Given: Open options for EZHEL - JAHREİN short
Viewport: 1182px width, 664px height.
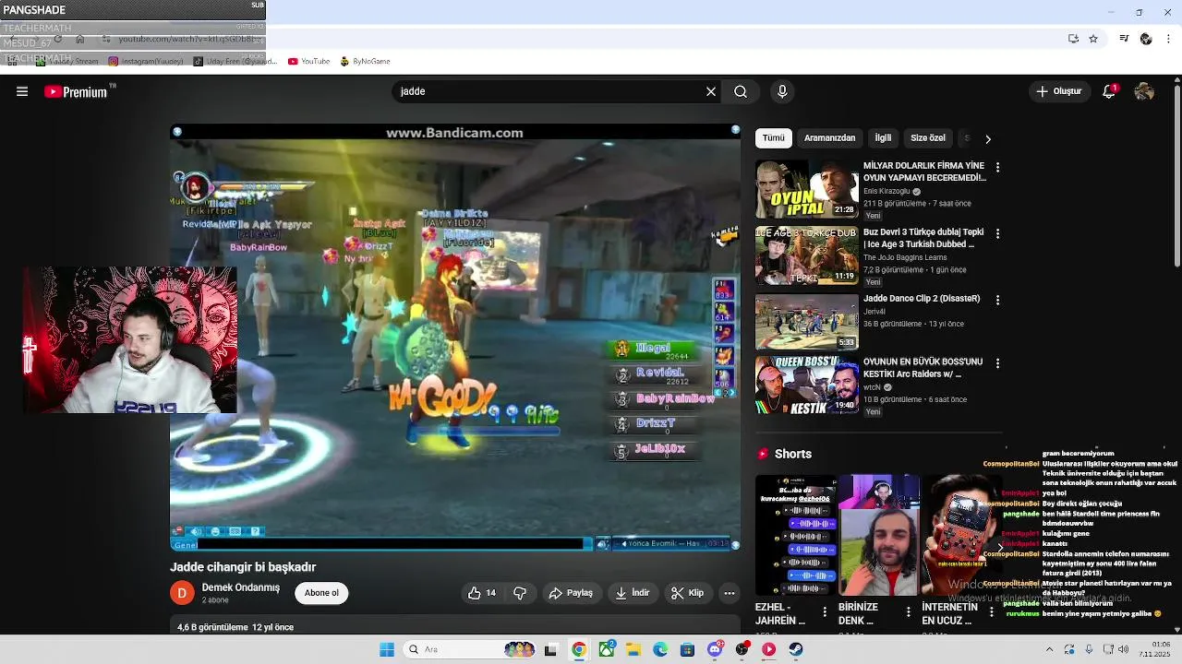Looking at the screenshot, I should tap(825, 611).
